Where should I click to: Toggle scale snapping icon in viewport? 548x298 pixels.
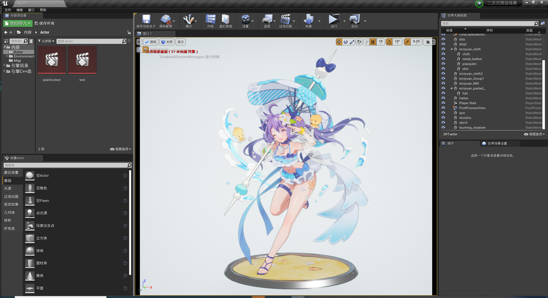pyautogui.click(x=407, y=42)
